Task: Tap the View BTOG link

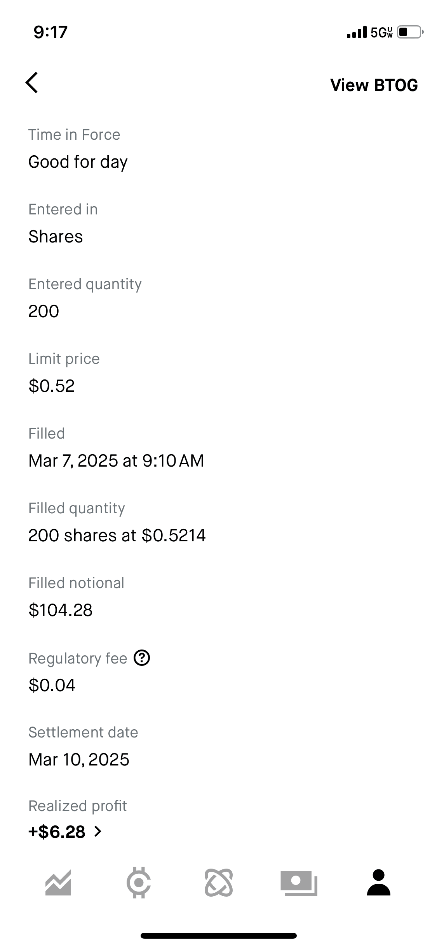Action: point(374,85)
